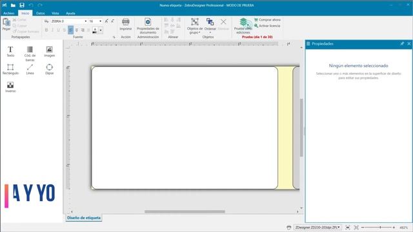Click Comprar ahora
This screenshot has height=232, width=413.
pos(267,20)
